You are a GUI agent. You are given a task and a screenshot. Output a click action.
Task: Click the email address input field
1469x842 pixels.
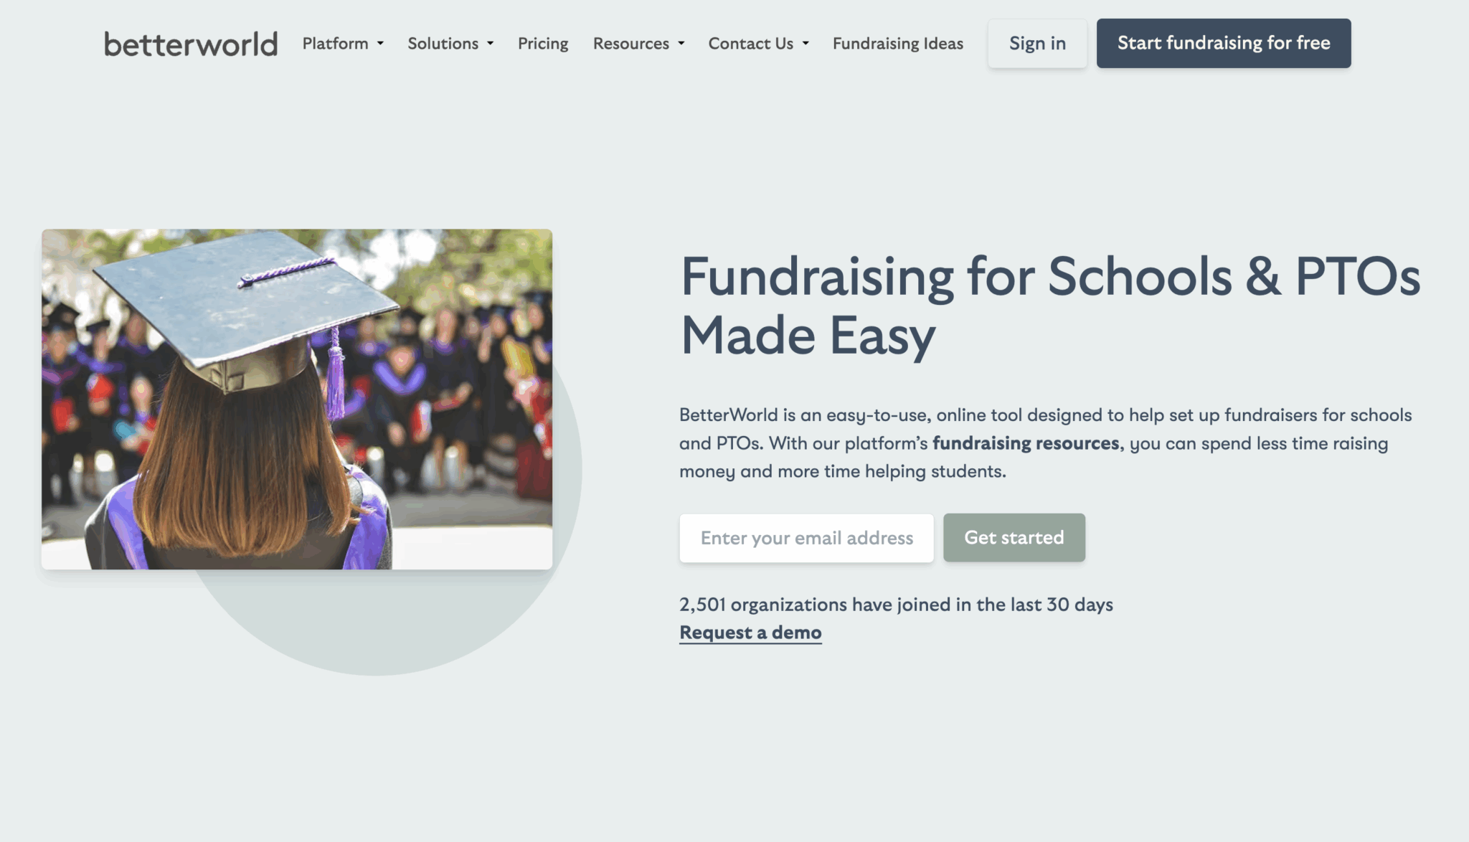806,538
